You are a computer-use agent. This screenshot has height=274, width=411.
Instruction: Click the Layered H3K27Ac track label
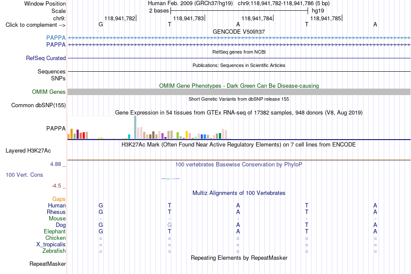(28, 151)
